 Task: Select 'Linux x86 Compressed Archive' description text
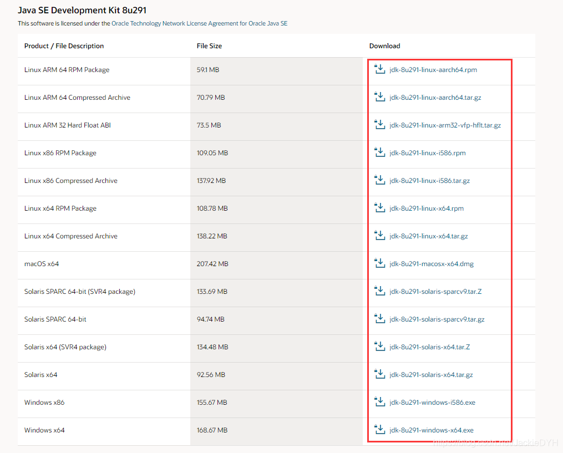point(71,181)
